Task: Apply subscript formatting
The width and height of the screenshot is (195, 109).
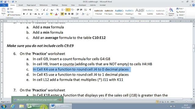Action: point(39,14)
